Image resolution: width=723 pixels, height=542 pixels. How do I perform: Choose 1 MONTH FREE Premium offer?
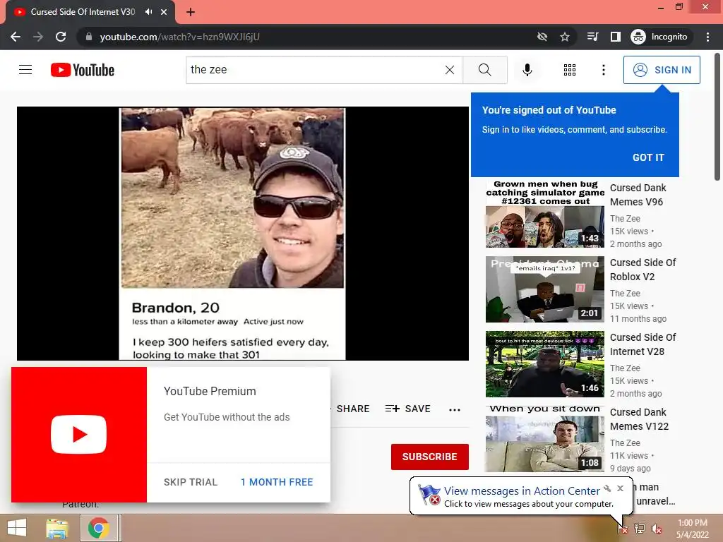tap(277, 482)
